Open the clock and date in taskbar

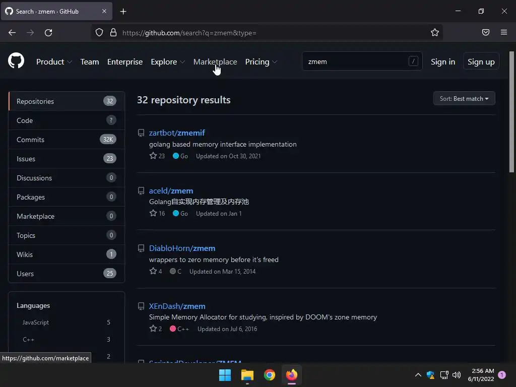point(481,375)
